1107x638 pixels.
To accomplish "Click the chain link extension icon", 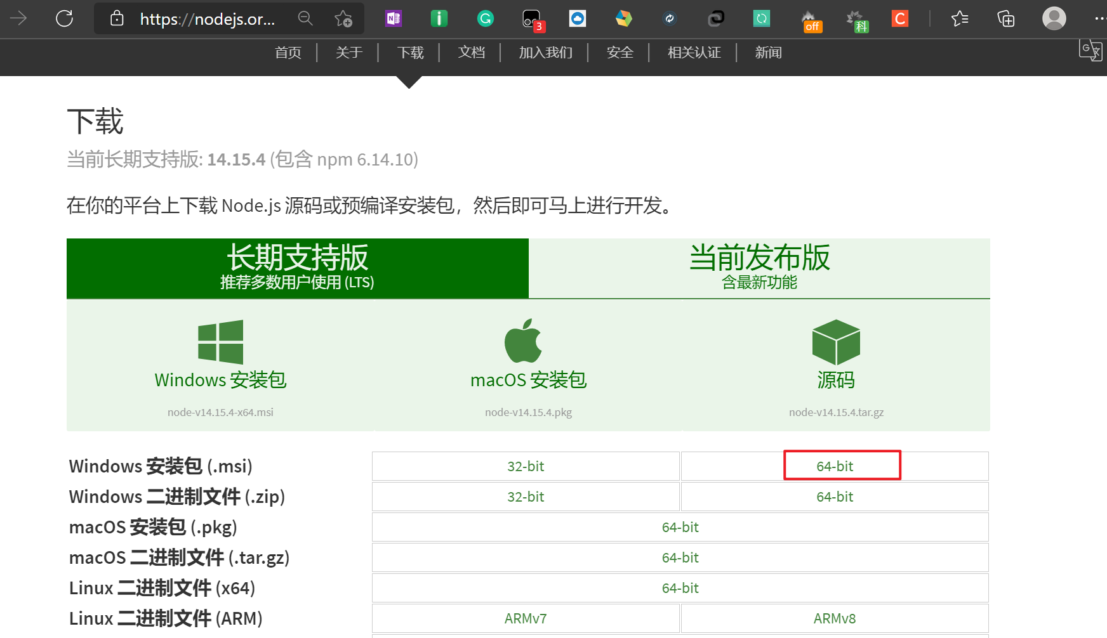I will [x=716, y=18].
